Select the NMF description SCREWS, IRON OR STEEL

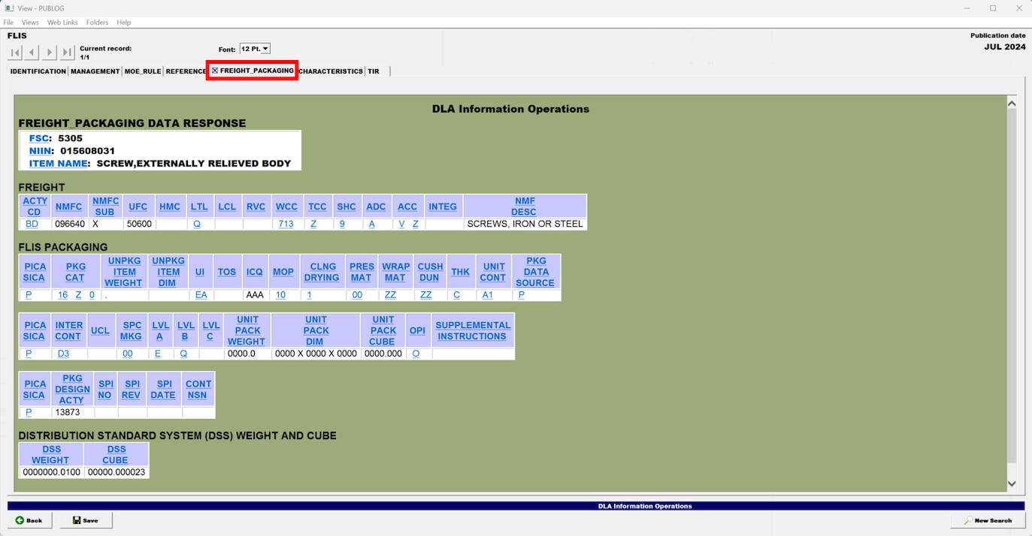(x=525, y=224)
